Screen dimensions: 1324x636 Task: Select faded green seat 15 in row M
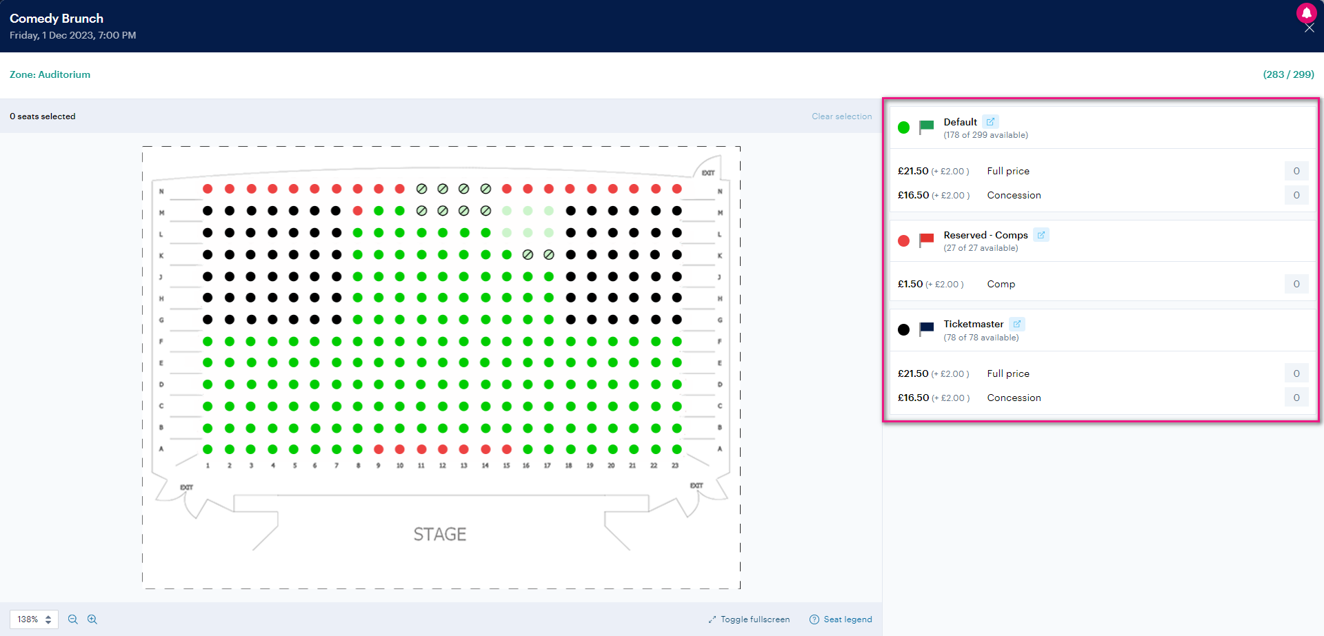pyautogui.click(x=507, y=211)
